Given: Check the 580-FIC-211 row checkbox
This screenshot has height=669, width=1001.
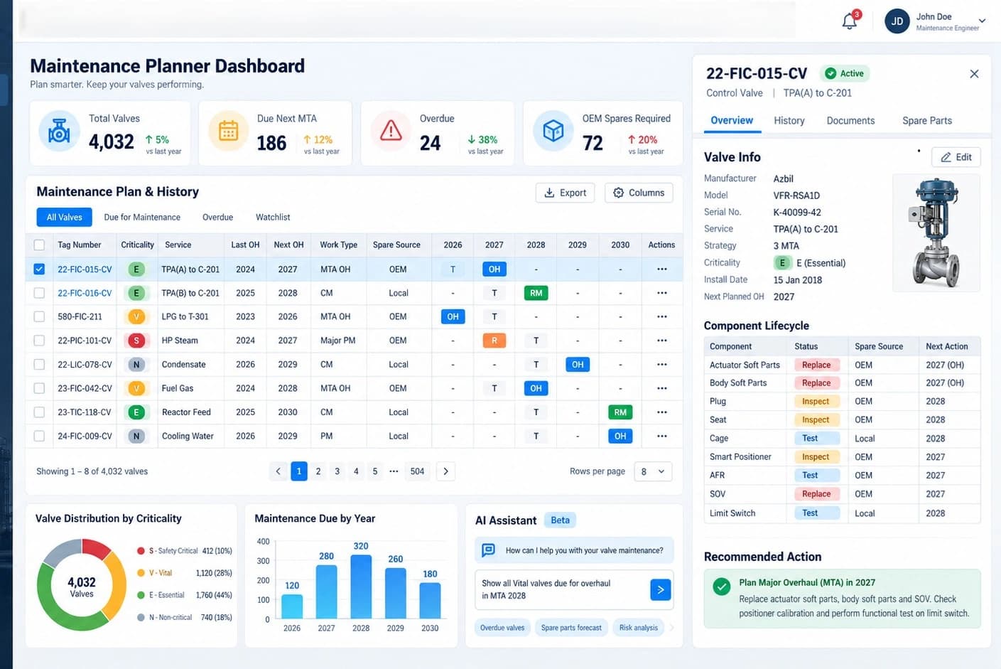Looking at the screenshot, I should point(39,316).
